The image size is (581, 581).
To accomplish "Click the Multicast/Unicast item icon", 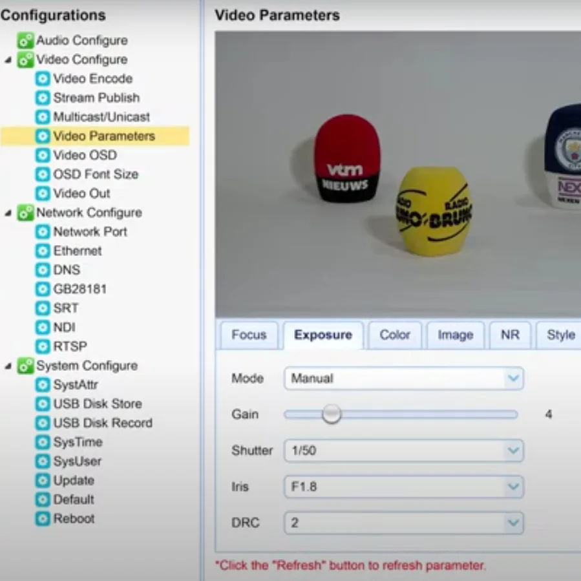I will pos(43,117).
